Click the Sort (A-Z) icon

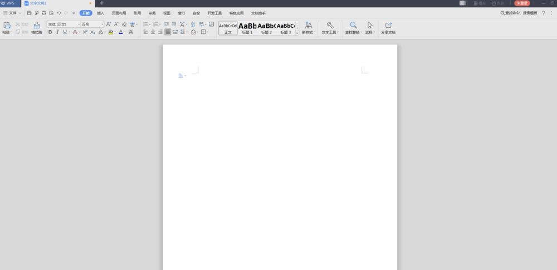[x=193, y=24]
